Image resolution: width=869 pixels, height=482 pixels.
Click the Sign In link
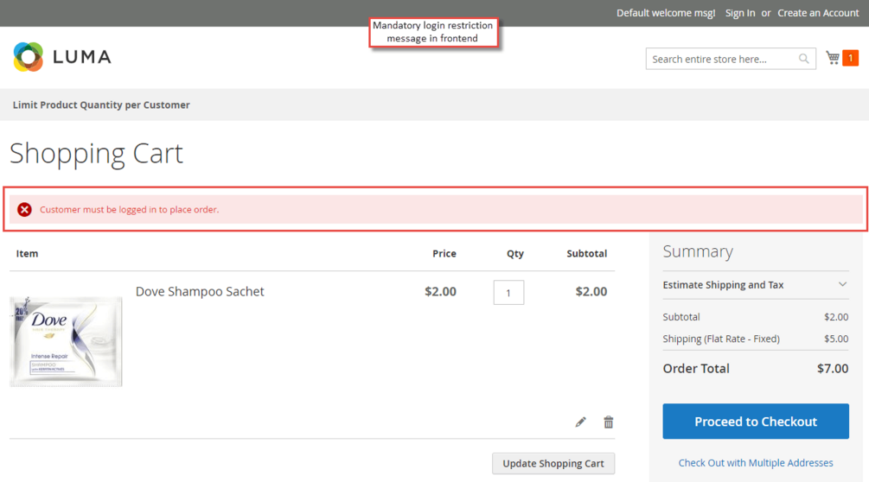pos(740,13)
